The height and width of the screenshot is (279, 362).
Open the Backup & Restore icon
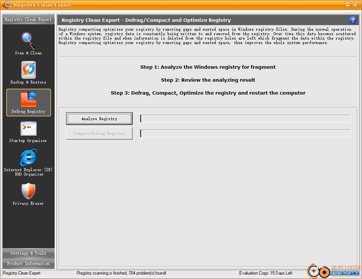pyautogui.click(x=28, y=70)
